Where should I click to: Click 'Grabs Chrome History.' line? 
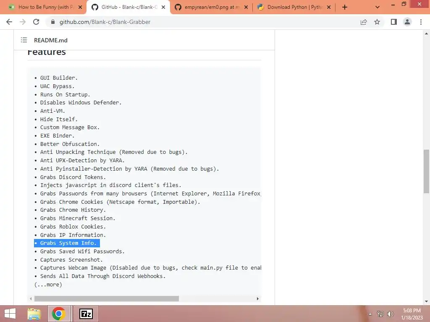pyautogui.click(x=73, y=210)
